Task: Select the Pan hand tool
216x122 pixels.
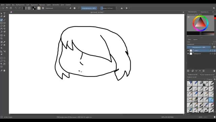Action: [x=4, y=70]
